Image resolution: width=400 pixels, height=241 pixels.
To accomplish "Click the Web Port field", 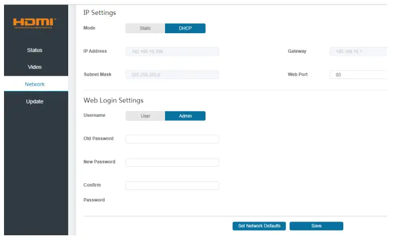I will (359, 74).
